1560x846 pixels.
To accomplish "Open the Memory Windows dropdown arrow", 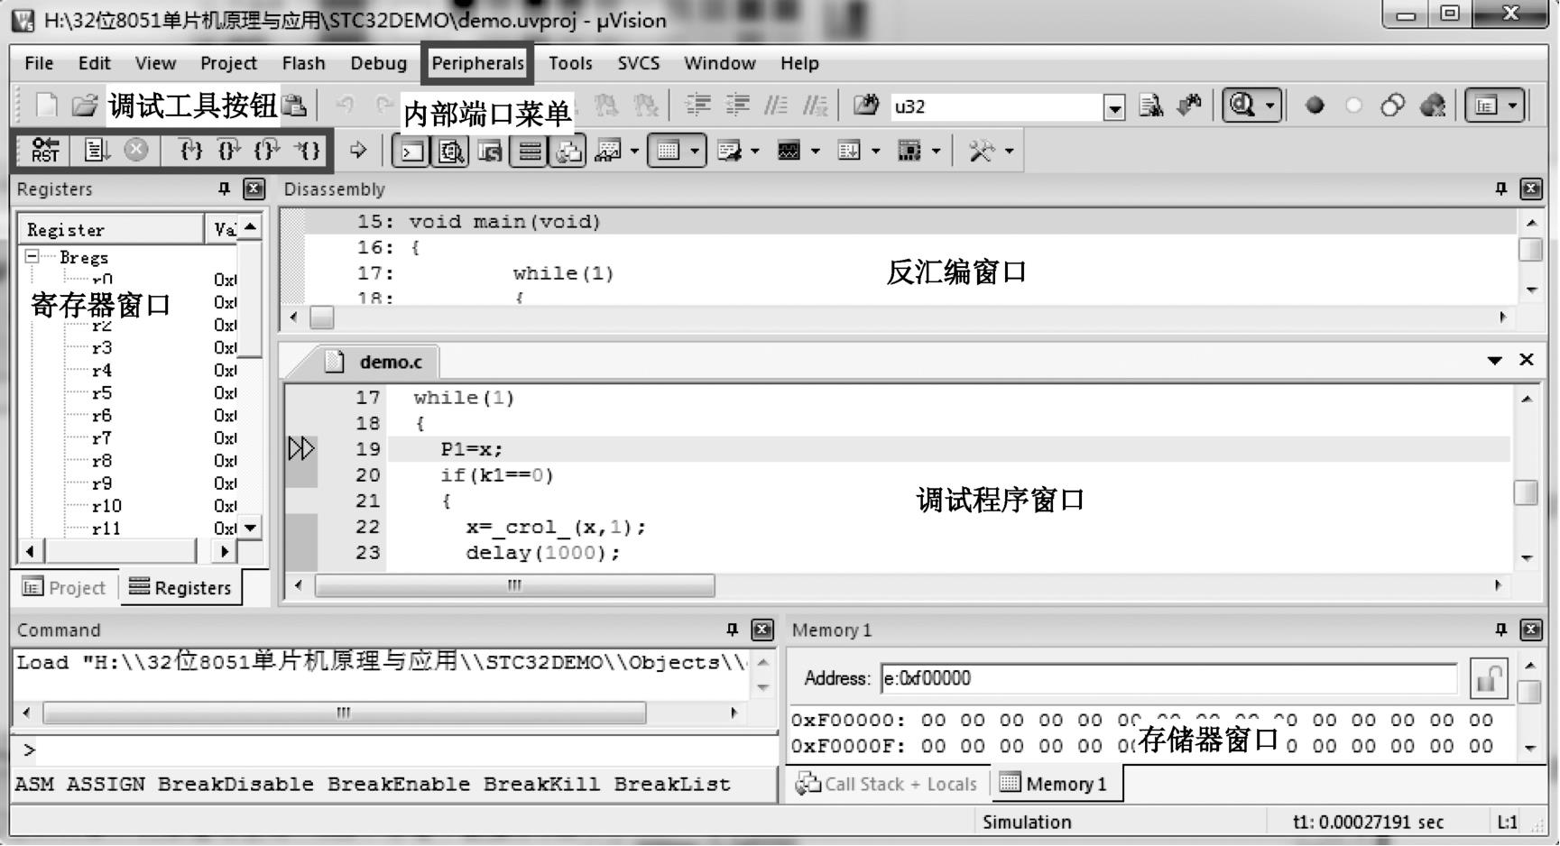I will (695, 151).
